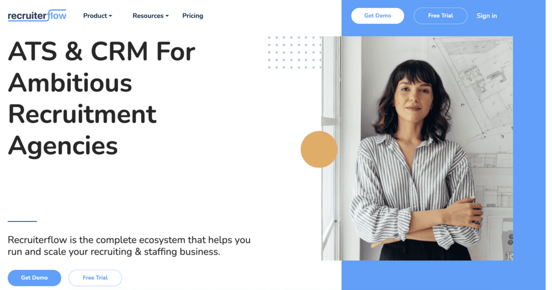This screenshot has width=552, height=290.
Task: Click the orange decorative circle
Action: [x=319, y=150]
